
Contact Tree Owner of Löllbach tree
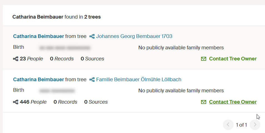tap(233, 102)
